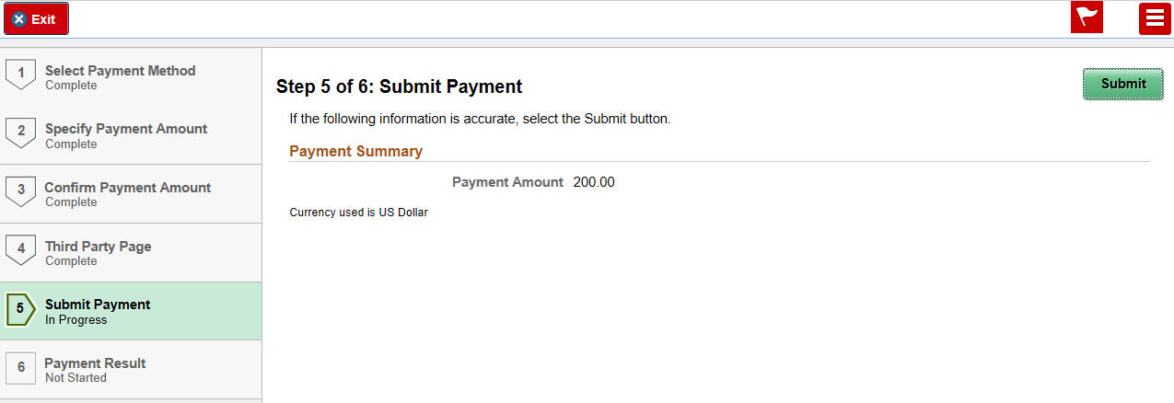Go to Select Payment Method step
1174x403 pixels.
coord(120,71)
